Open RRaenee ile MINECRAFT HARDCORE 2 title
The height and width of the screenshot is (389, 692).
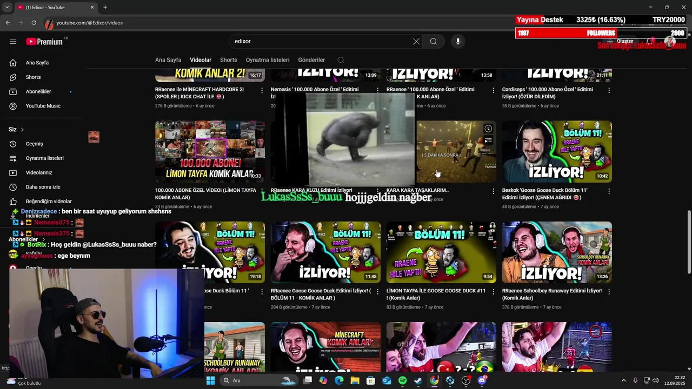(x=199, y=93)
